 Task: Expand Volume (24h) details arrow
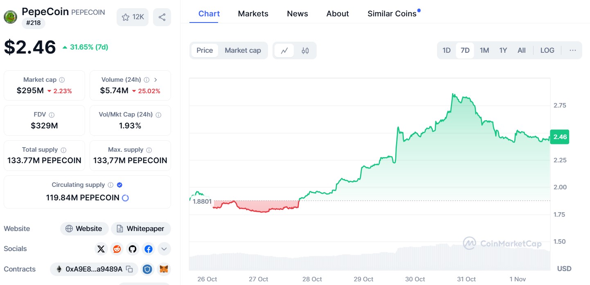tap(155, 80)
